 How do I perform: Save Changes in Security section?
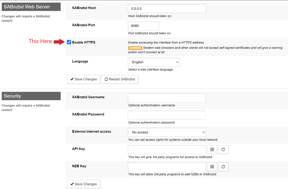coord(84,184)
